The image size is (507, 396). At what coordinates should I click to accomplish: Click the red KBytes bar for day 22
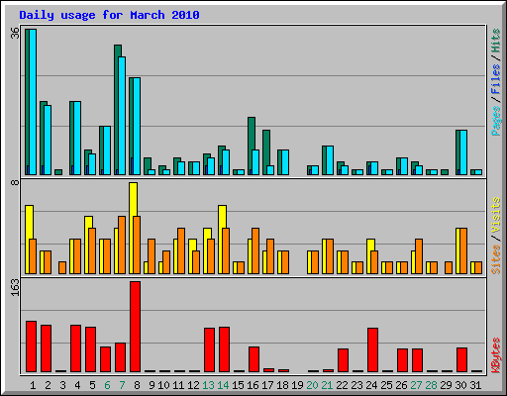(343, 360)
